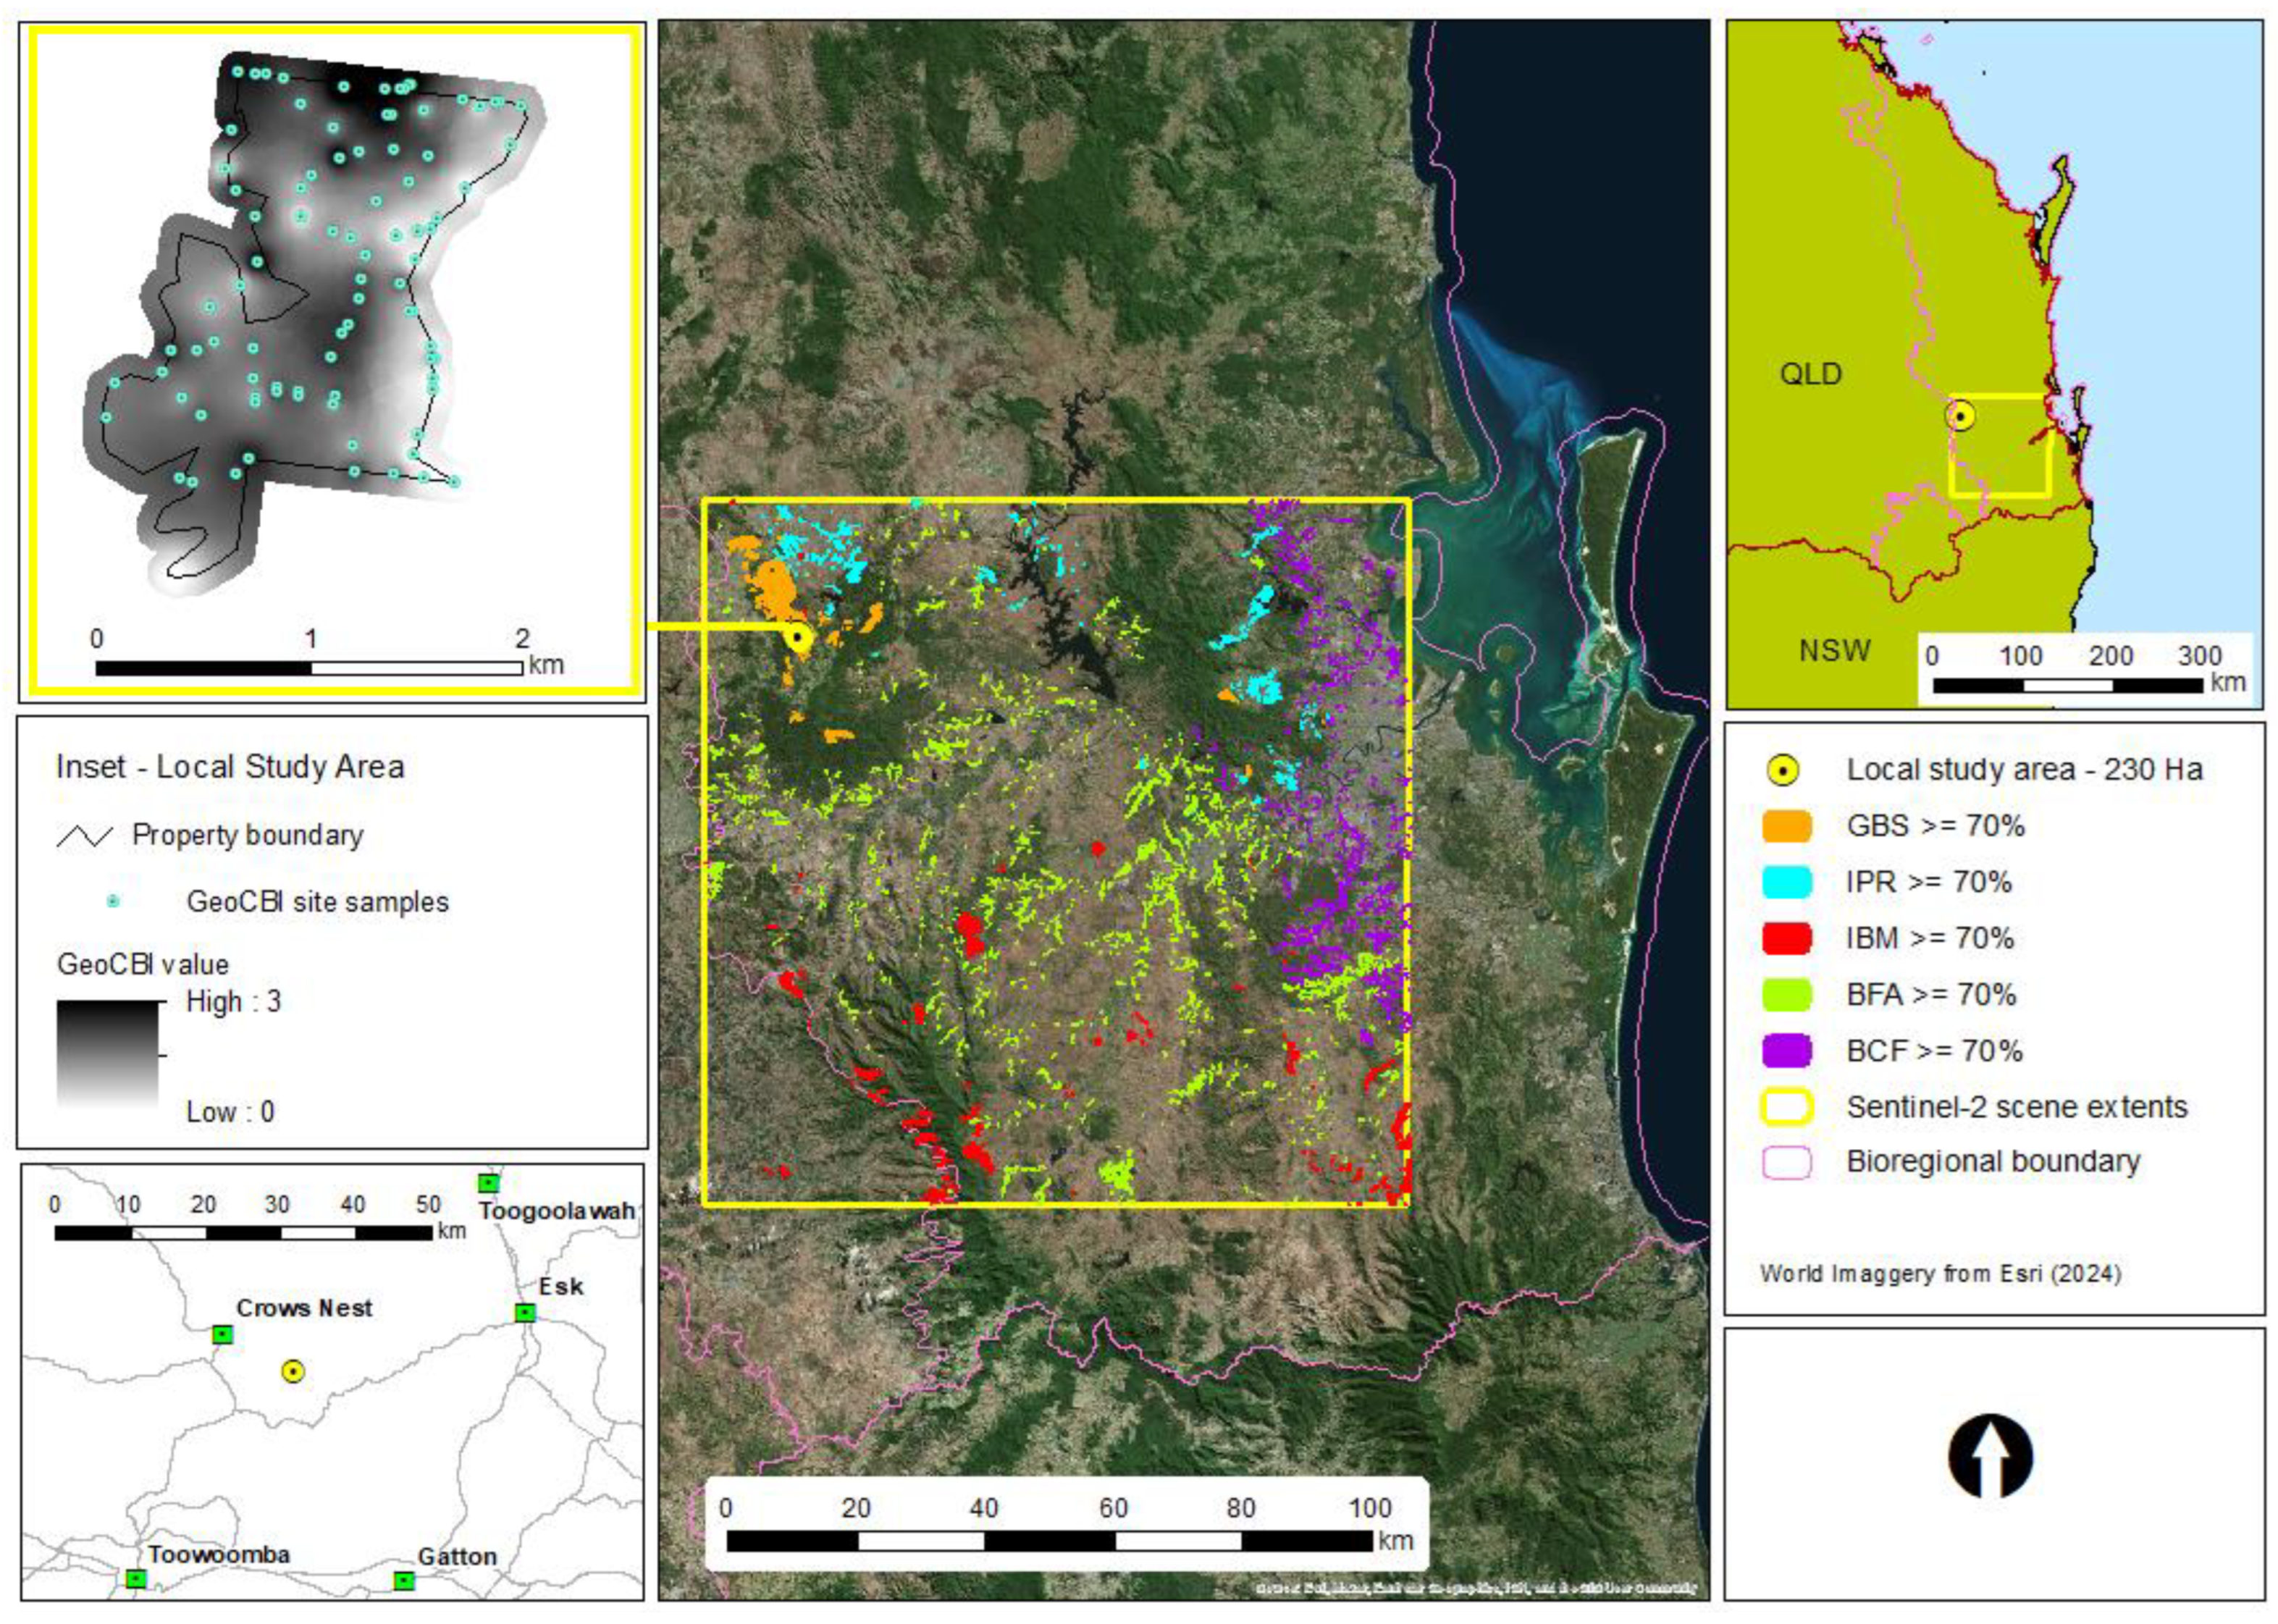
Task: Click the GBS >= 70% orange swatch
Action: [1786, 827]
